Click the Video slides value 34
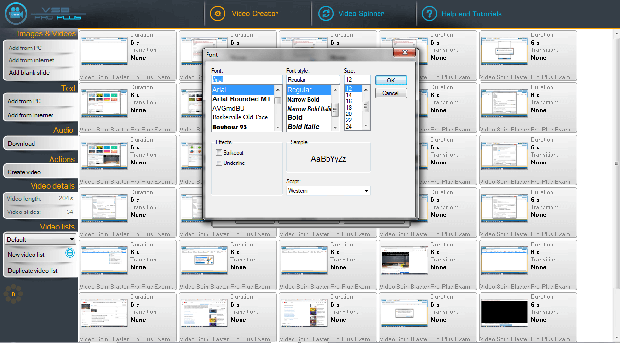 tap(70, 212)
